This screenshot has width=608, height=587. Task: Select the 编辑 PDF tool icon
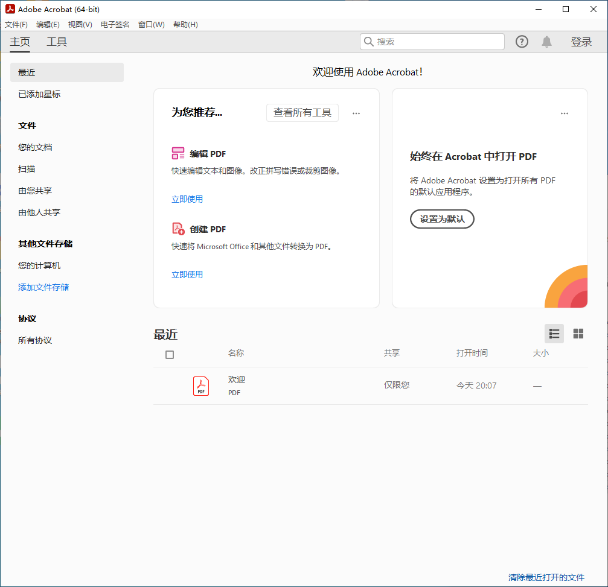pos(178,153)
